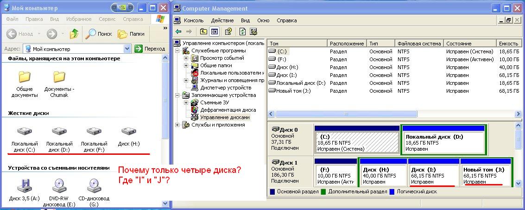Click the Up folder icon in My Computer
525x210 pixels.
tap(74, 33)
